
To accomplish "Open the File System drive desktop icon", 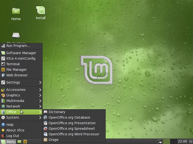I will [x=16, y=35].
